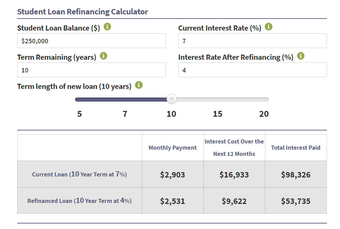Image resolution: width=340 pixels, height=229 pixels.
Task: Set slider to 5 years label
Action: (79, 114)
